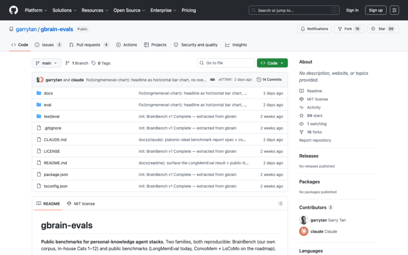This screenshot has height=255, width=408.
Task: Click the test/eval folder icon
Action: click(x=39, y=116)
